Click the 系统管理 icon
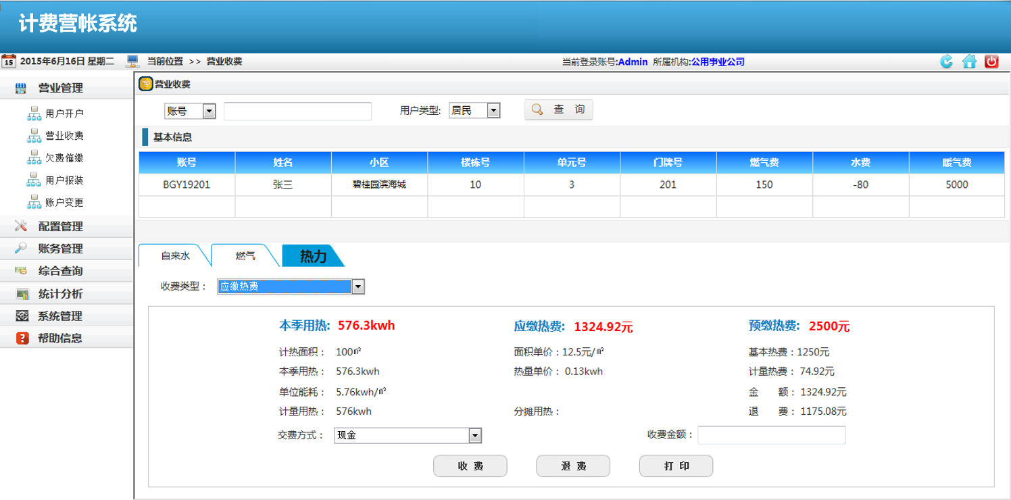Screen dimensions: 1011x500 click(22, 316)
